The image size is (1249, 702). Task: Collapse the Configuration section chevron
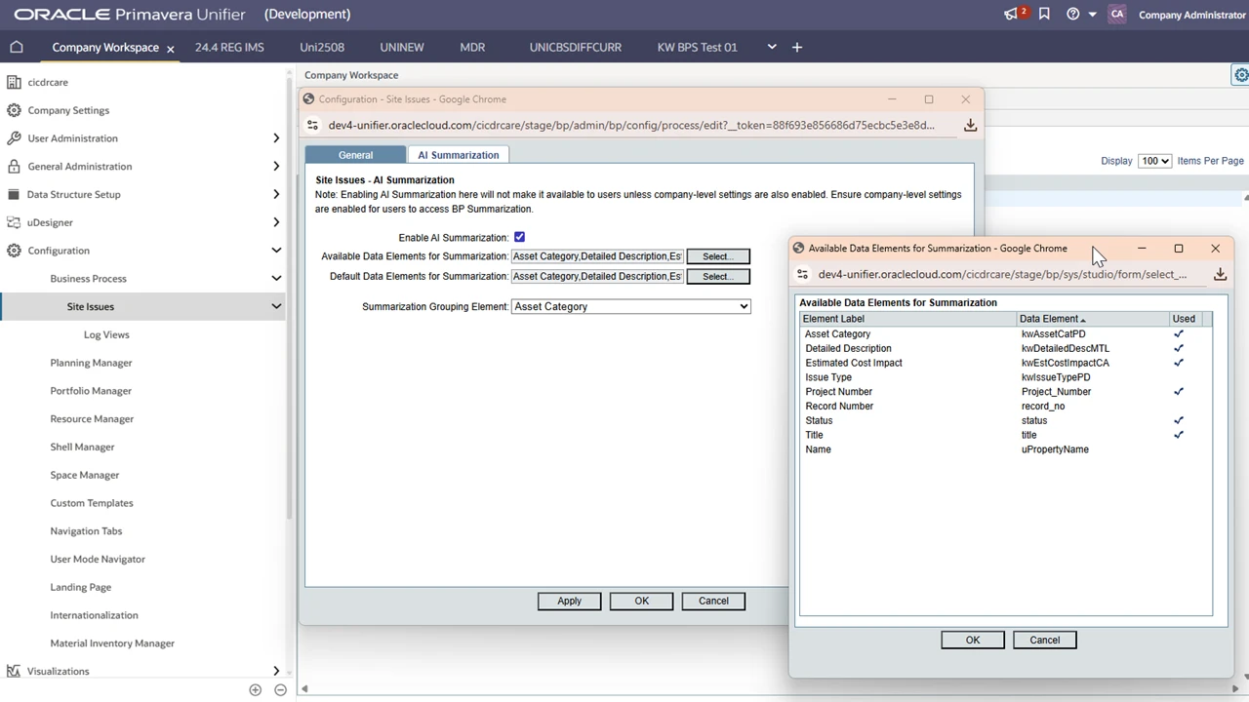pyautogui.click(x=276, y=251)
